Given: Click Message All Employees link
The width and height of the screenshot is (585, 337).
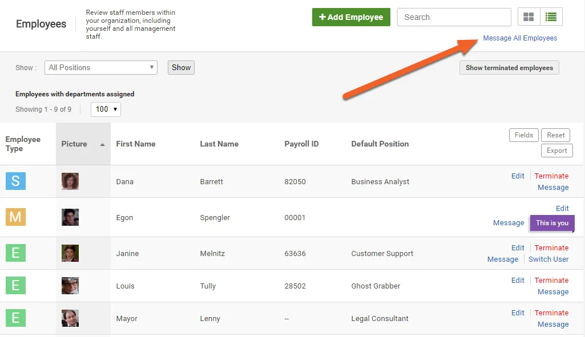Looking at the screenshot, I should [520, 38].
